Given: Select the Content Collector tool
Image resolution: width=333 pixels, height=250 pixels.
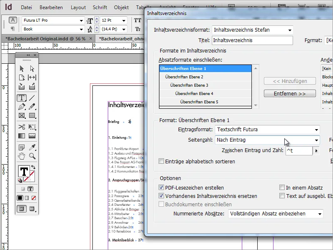Looking at the screenshot, I should [22, 86].
